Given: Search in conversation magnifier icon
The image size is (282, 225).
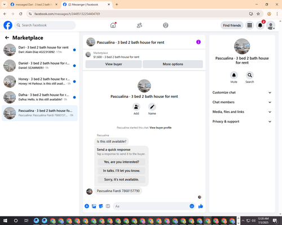Looking at the screenshot, I should [250, 75].
